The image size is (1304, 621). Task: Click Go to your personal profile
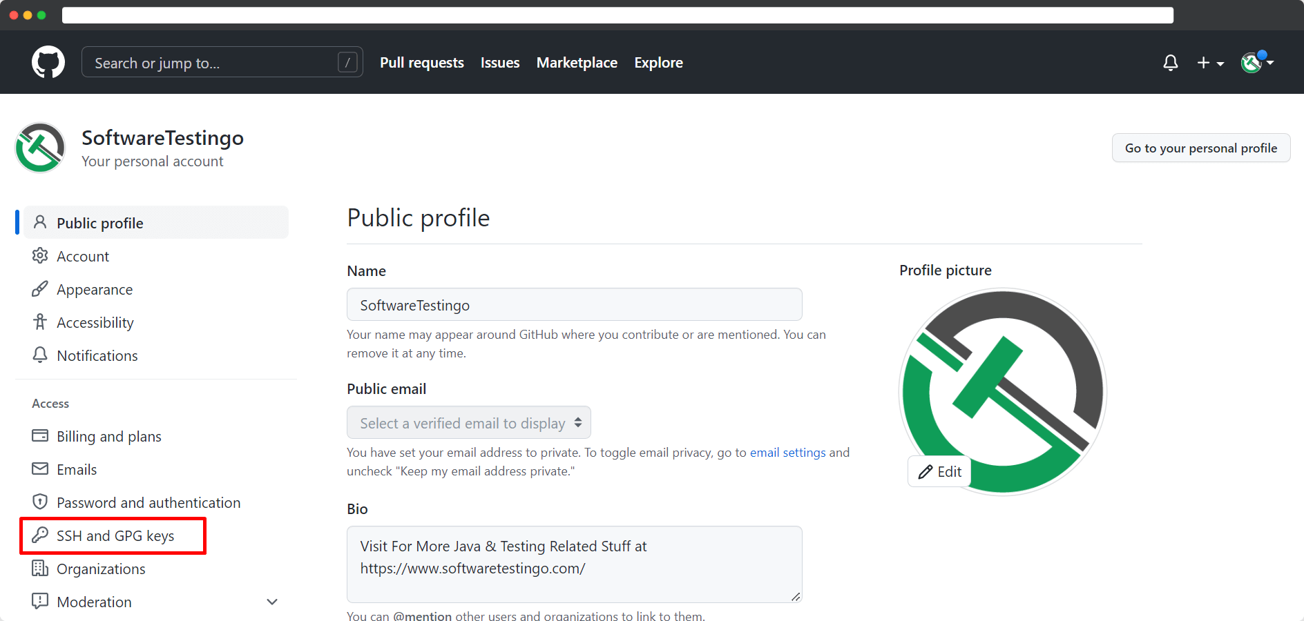coord(1201,148)
